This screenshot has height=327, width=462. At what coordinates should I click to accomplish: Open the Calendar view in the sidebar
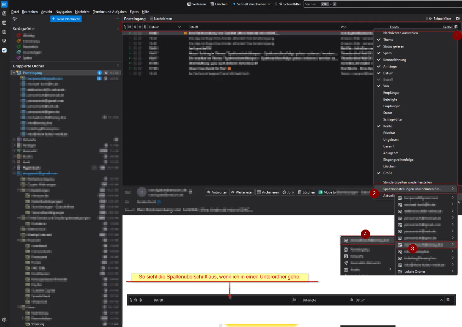pyautogui.click(x=4, y=23)
